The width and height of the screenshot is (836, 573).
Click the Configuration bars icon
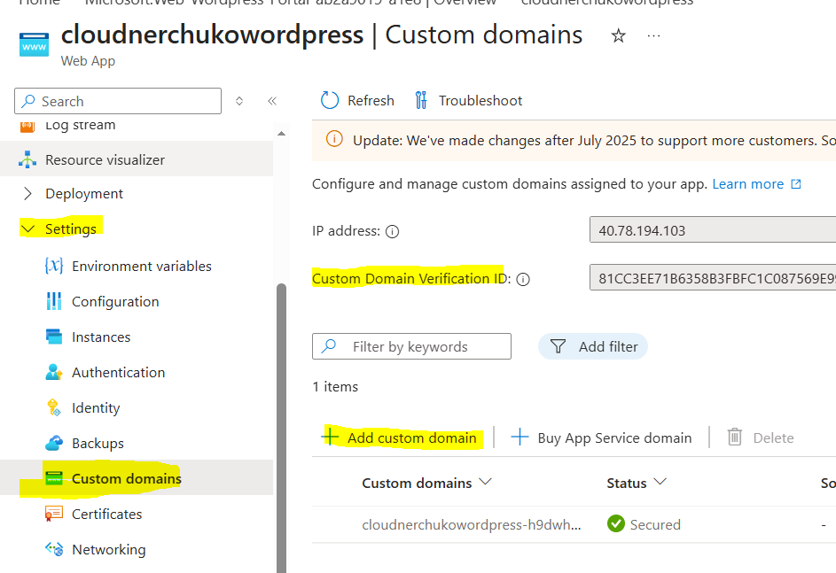point(54,301)
